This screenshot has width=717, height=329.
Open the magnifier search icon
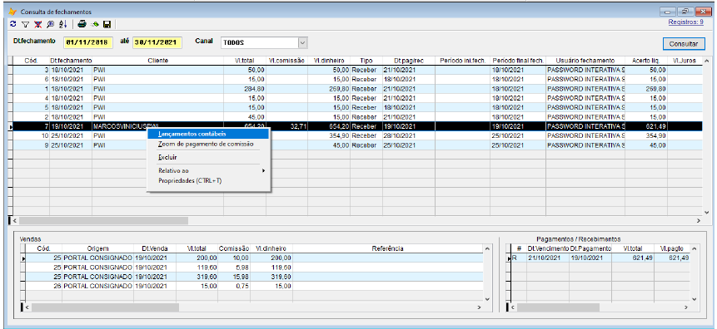[x=51, y=24]
